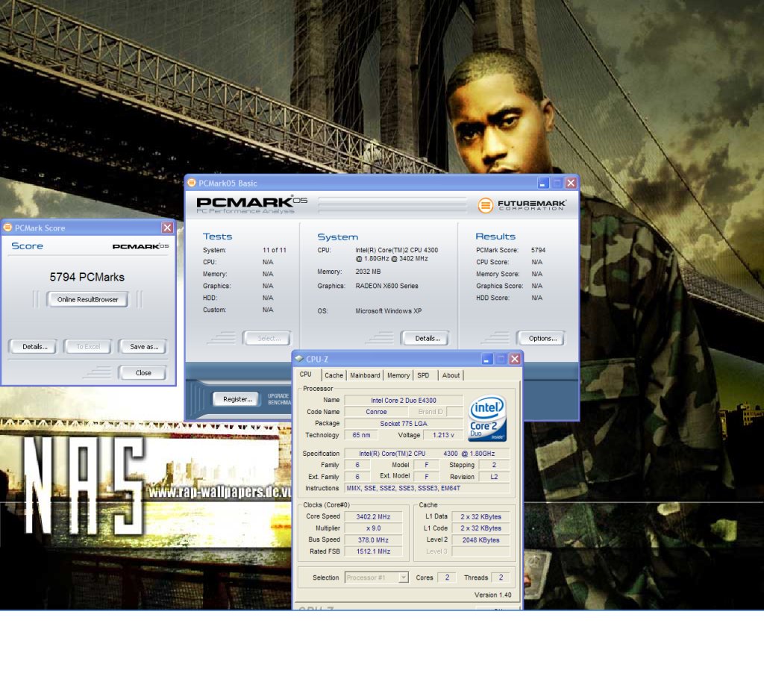The width and height of the screenshot is (764, 673).
Task: Open the About tab in CPU-Z
Action: pos(451,375)
